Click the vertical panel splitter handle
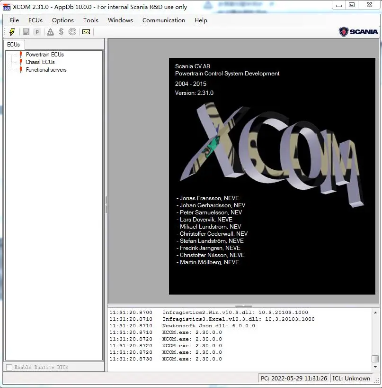382x388 pixels. click(107, 205)
